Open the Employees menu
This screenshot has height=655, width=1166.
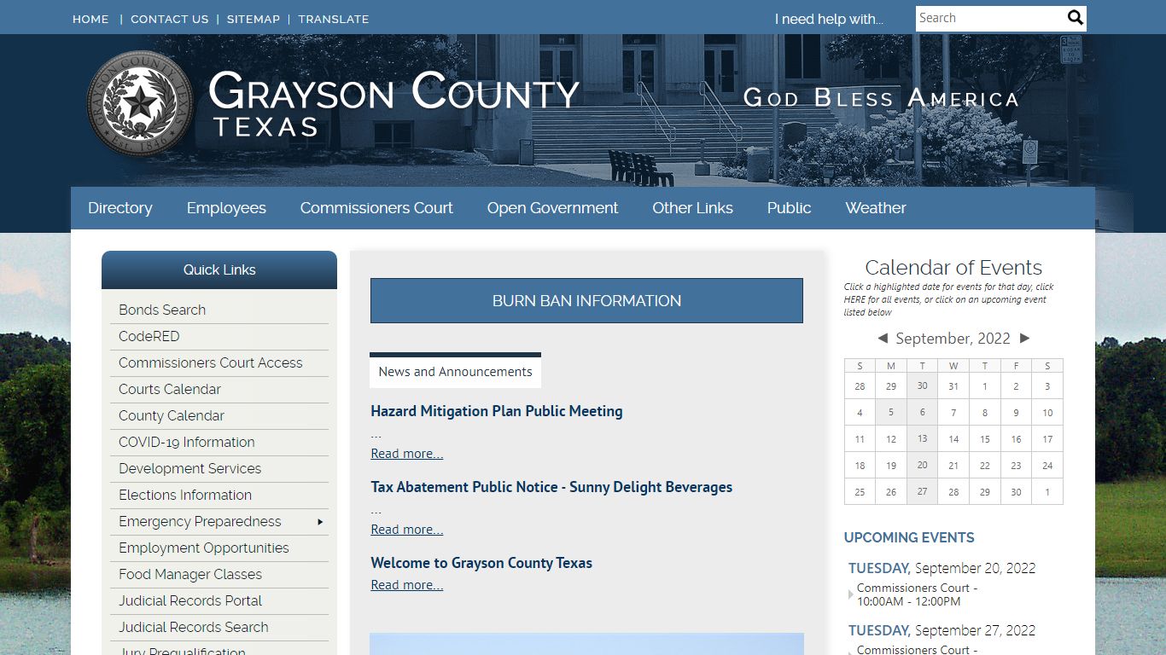click(x=226, y=208)
